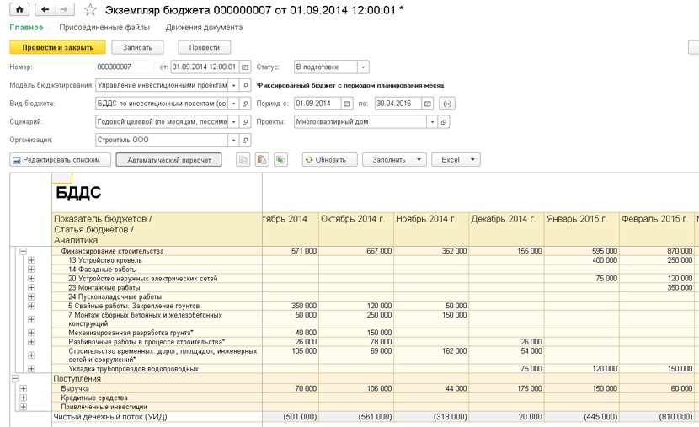Copy selected cells icon
This screenshot has height=427, width=699.
pyautogui.click(x=243, y=159)
